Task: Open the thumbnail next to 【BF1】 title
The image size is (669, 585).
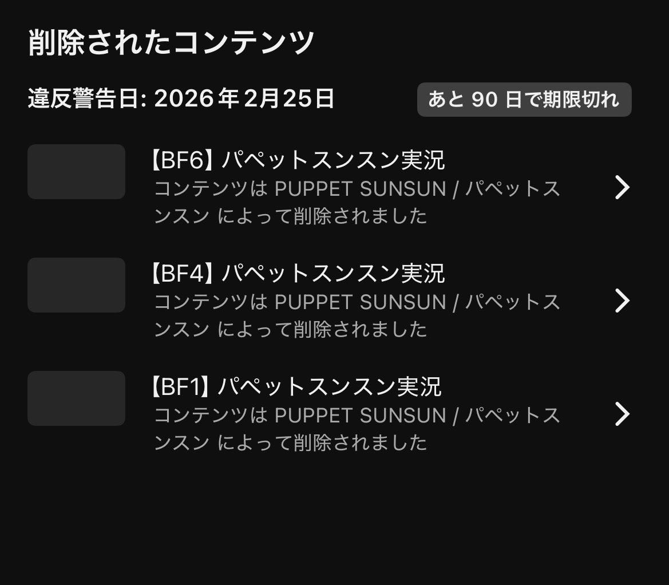Action: tap(76, 398)
